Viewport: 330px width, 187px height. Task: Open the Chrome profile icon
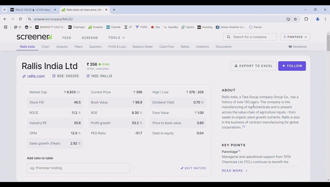[x=318, y=19]
